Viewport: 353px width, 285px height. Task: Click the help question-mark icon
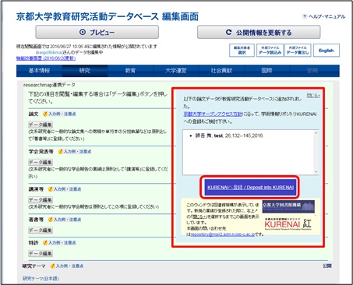[x=305, y=16]
